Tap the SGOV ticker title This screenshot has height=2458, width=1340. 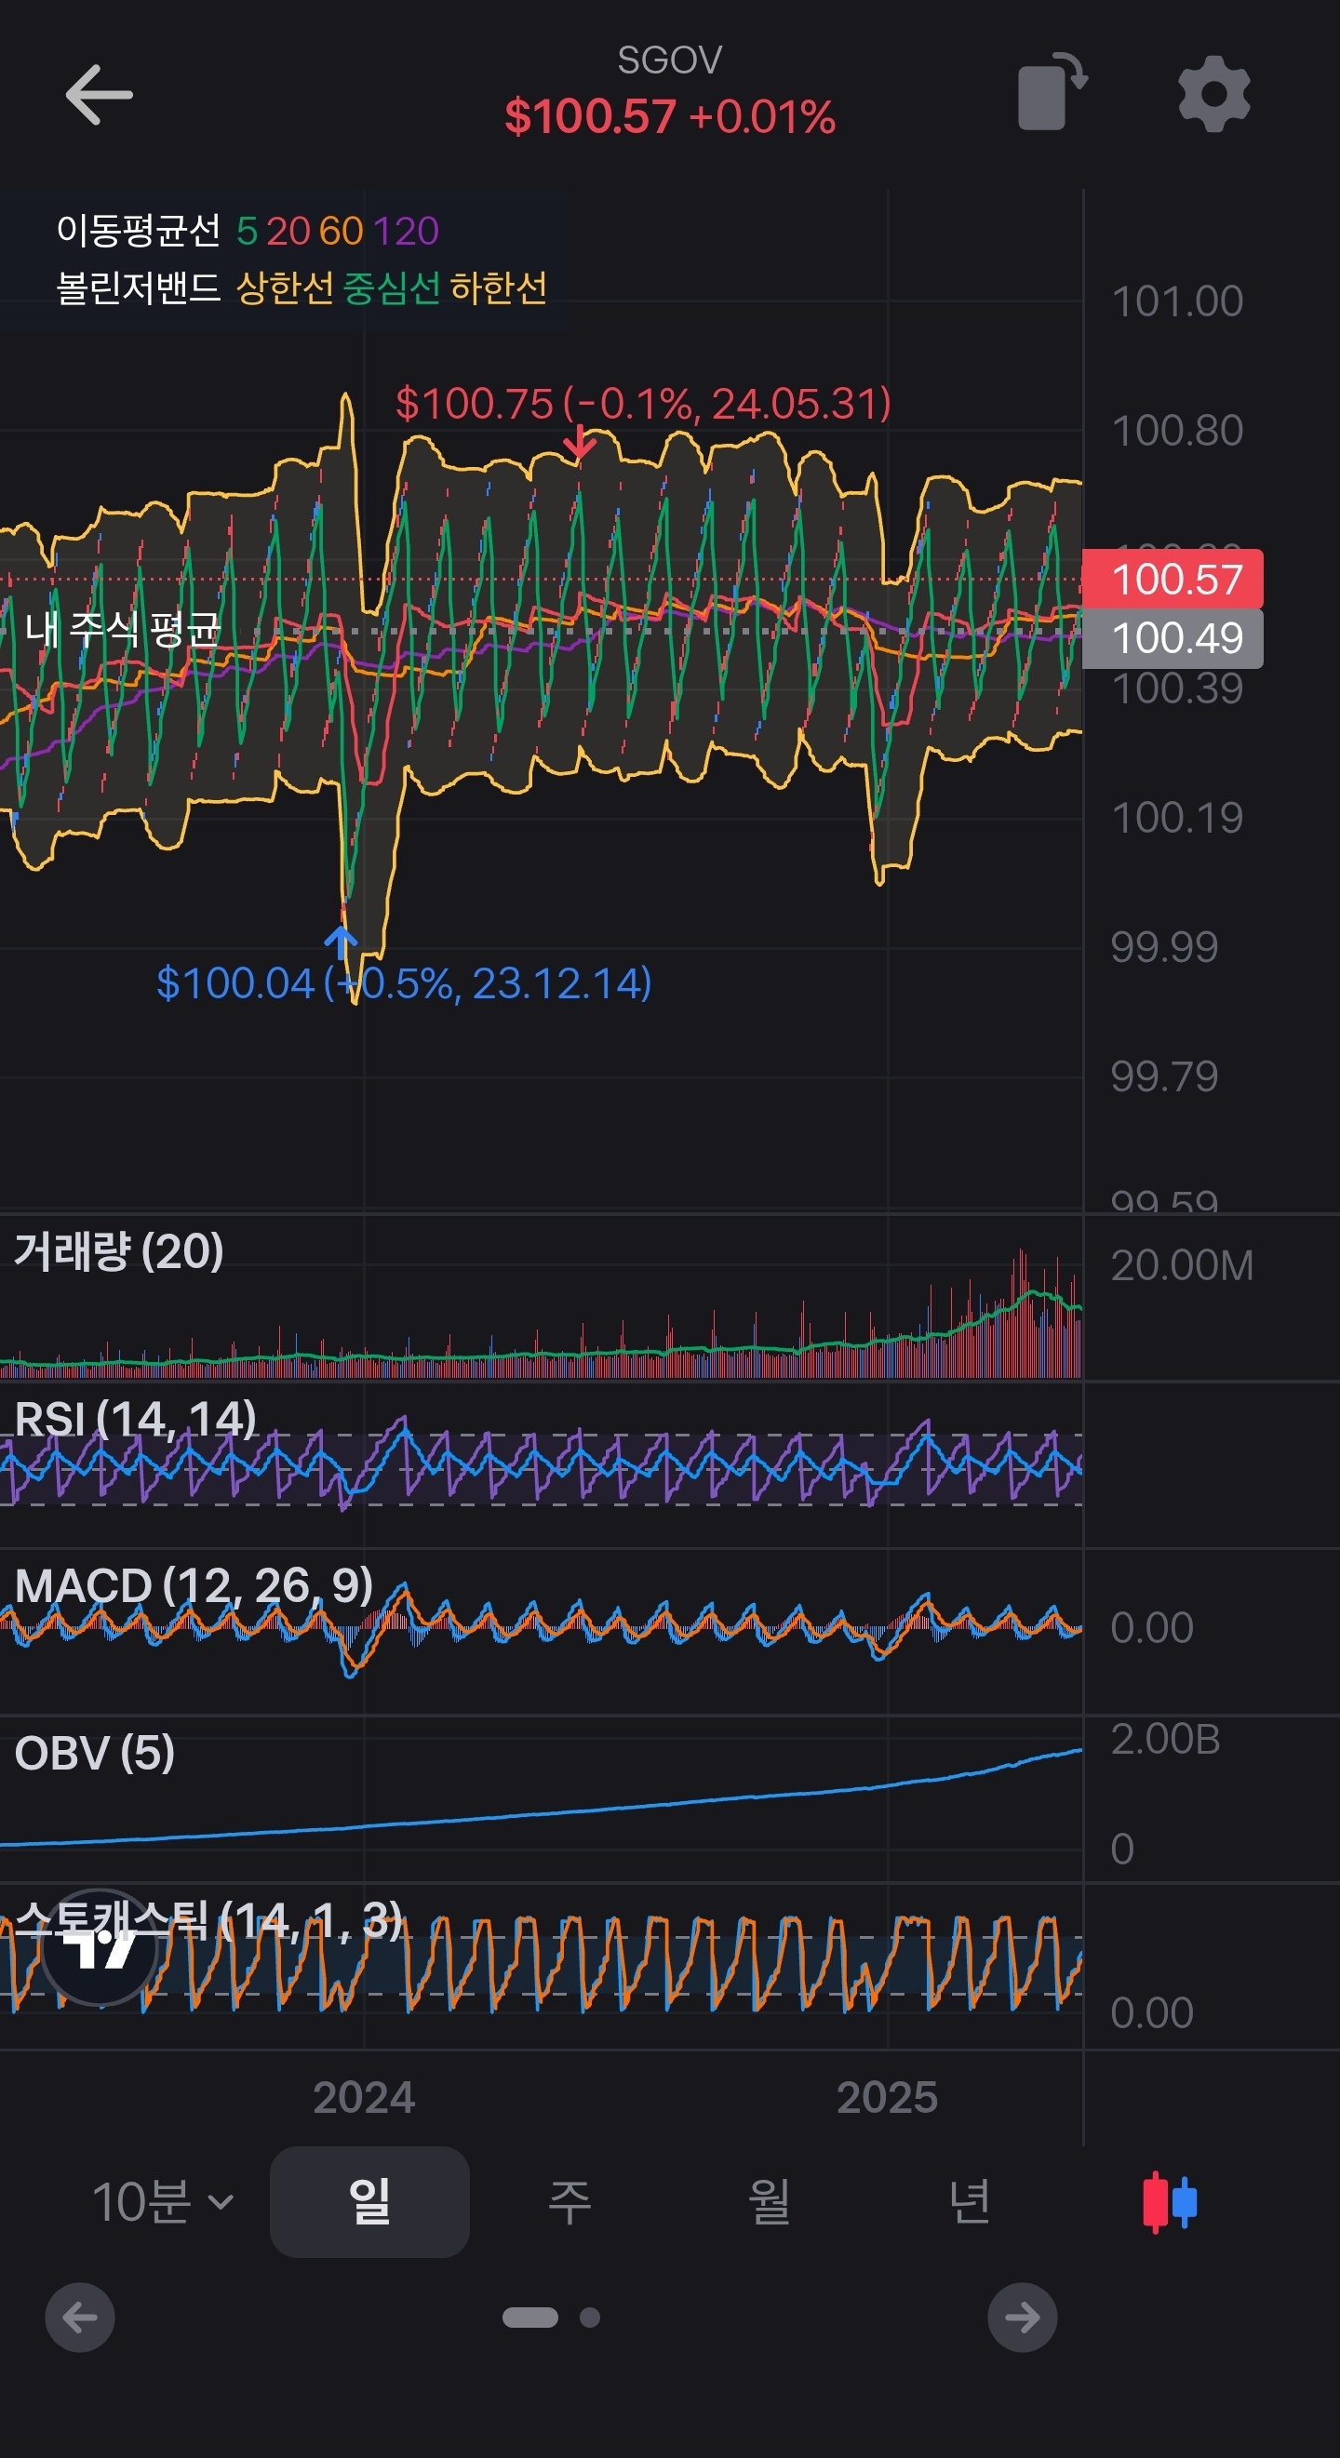[669, 60]
